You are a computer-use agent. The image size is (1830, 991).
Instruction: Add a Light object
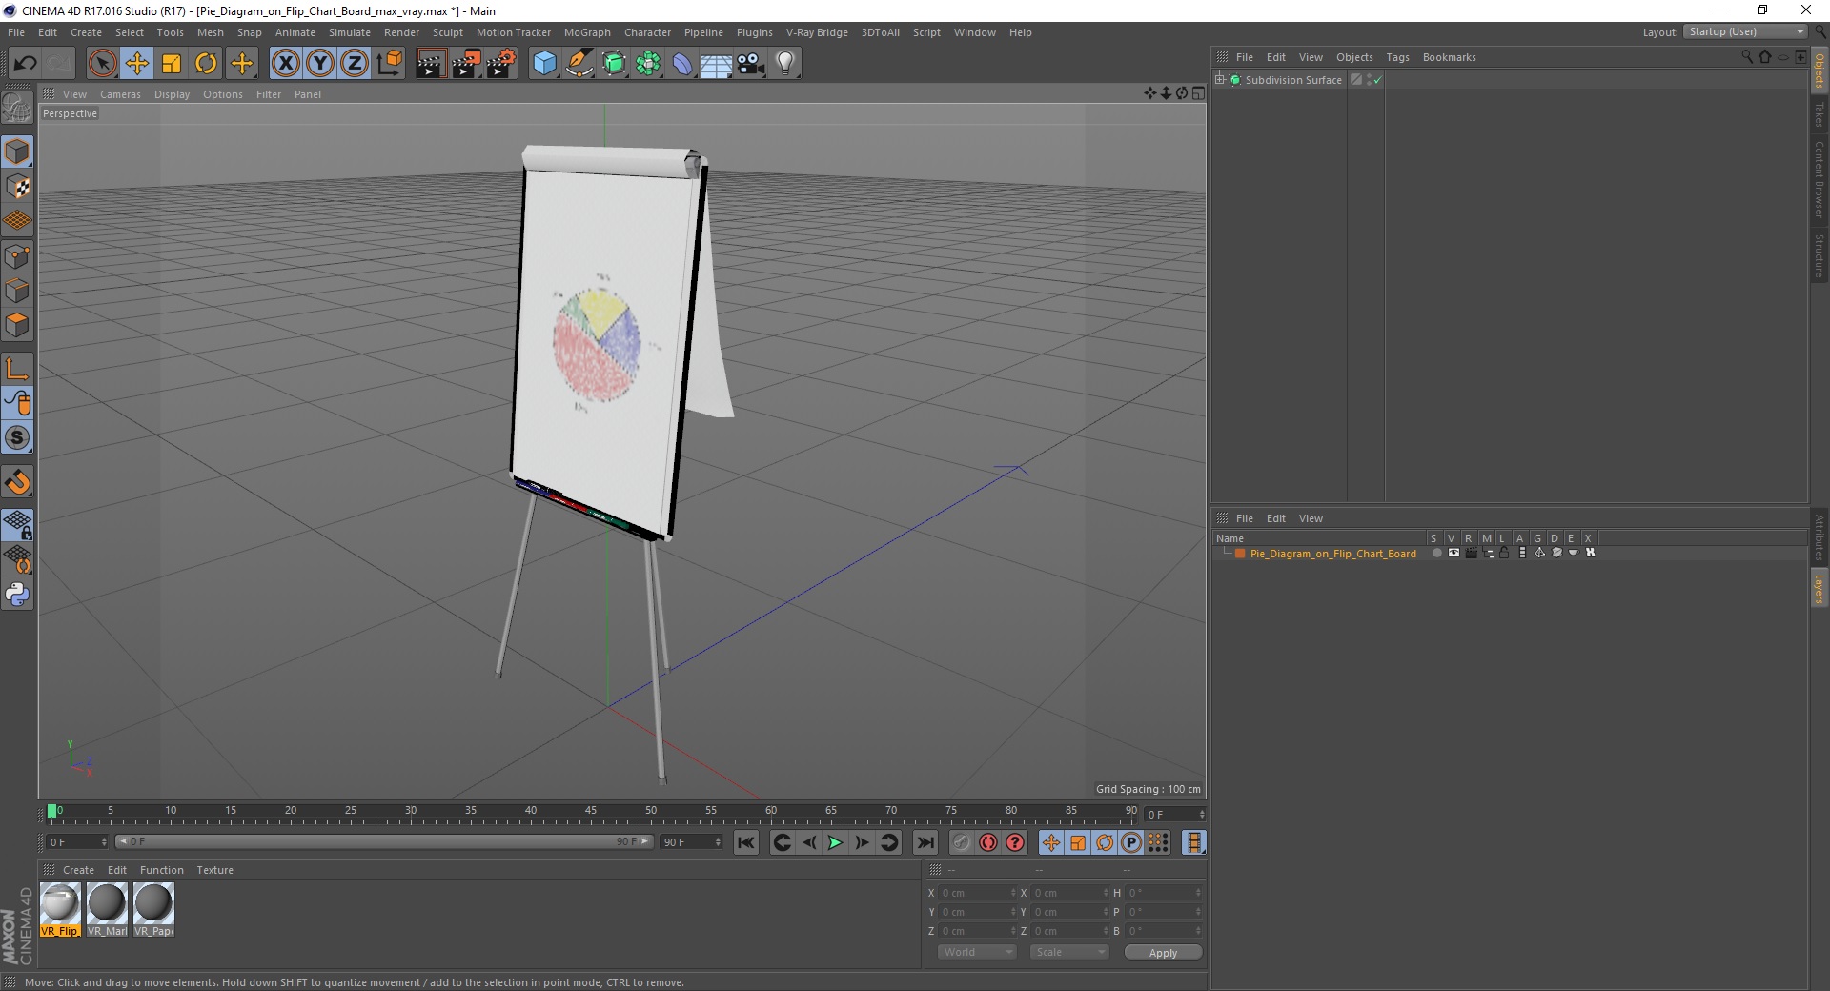tap(785, 64)
